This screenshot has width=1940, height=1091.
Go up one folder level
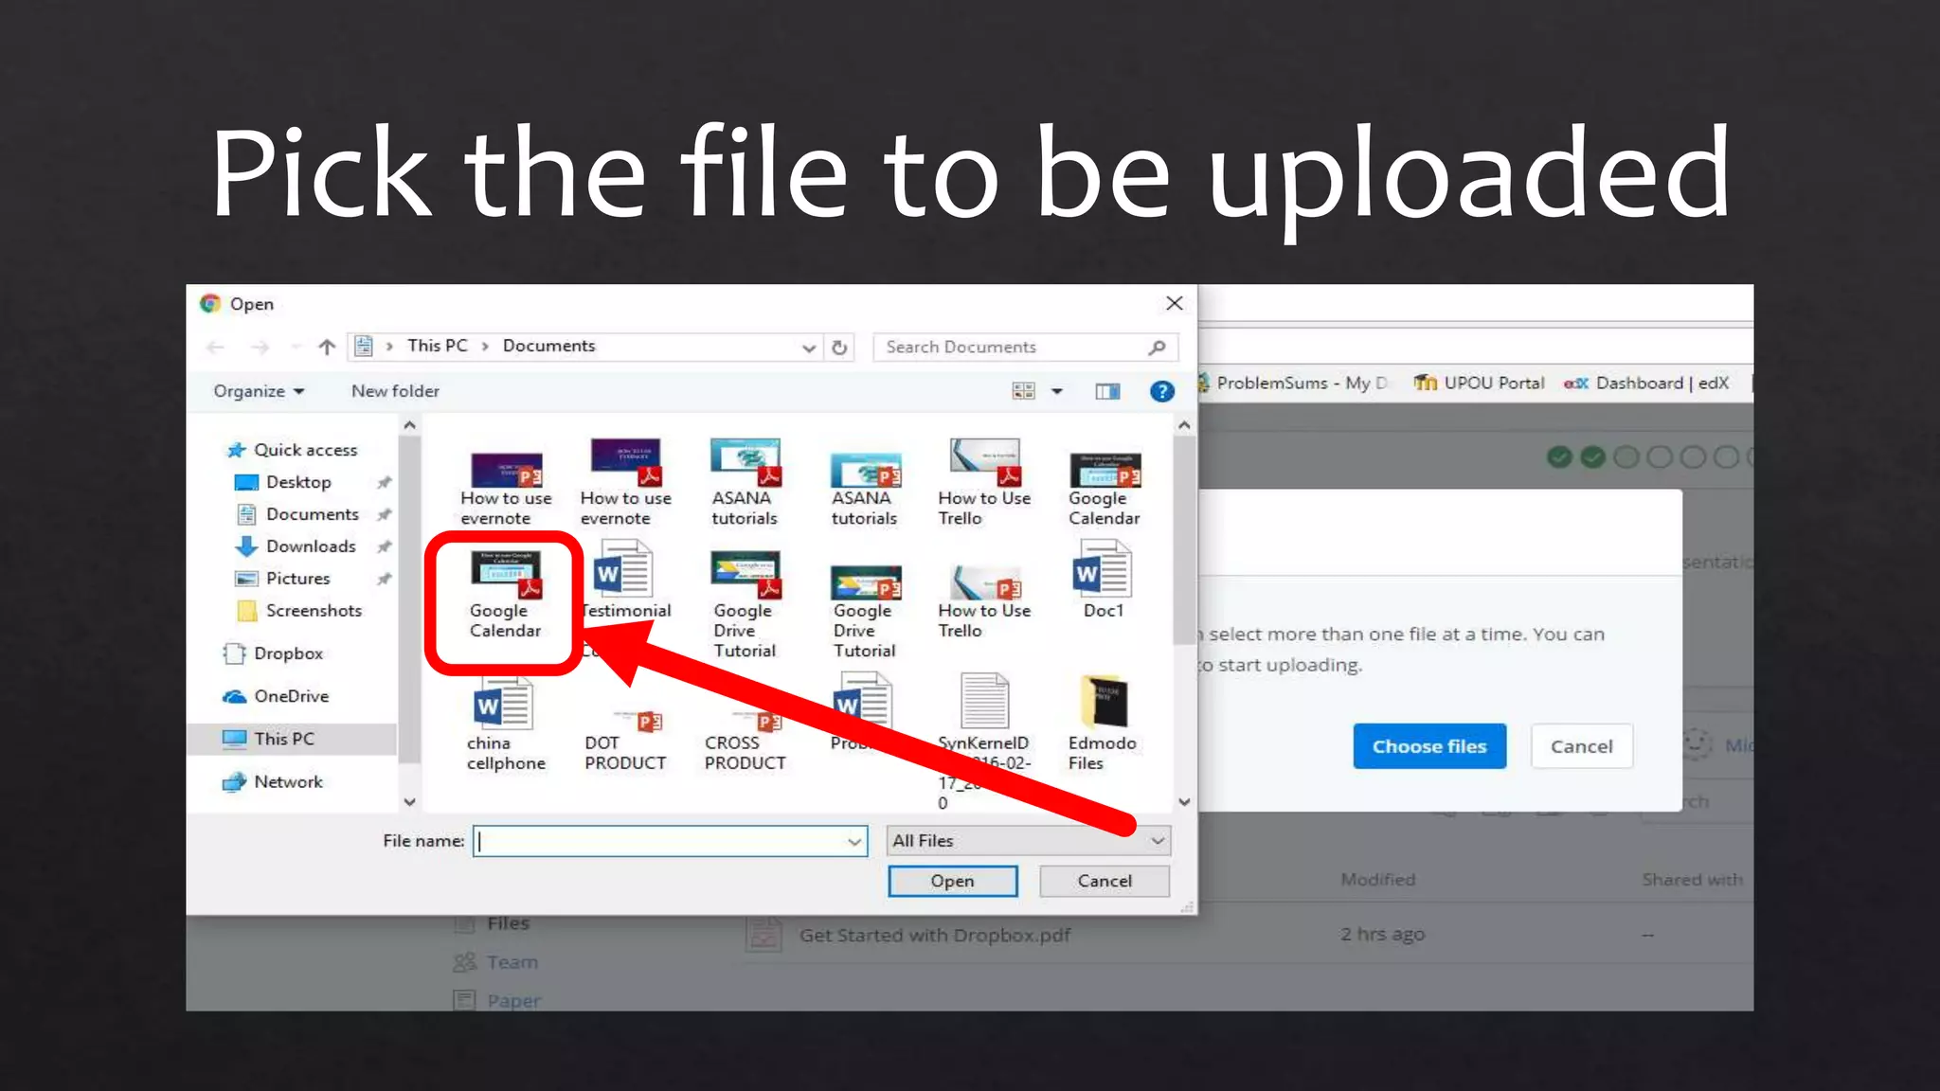(x=327, y=348)
